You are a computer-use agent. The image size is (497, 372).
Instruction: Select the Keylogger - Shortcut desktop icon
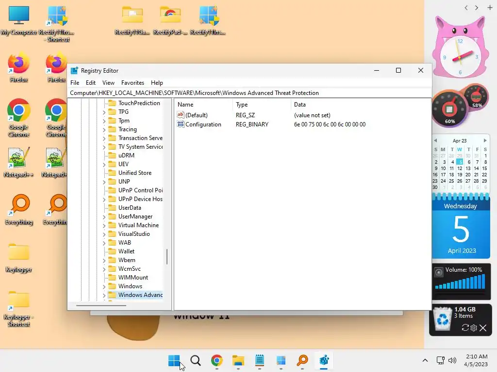[x=19, y=309]
